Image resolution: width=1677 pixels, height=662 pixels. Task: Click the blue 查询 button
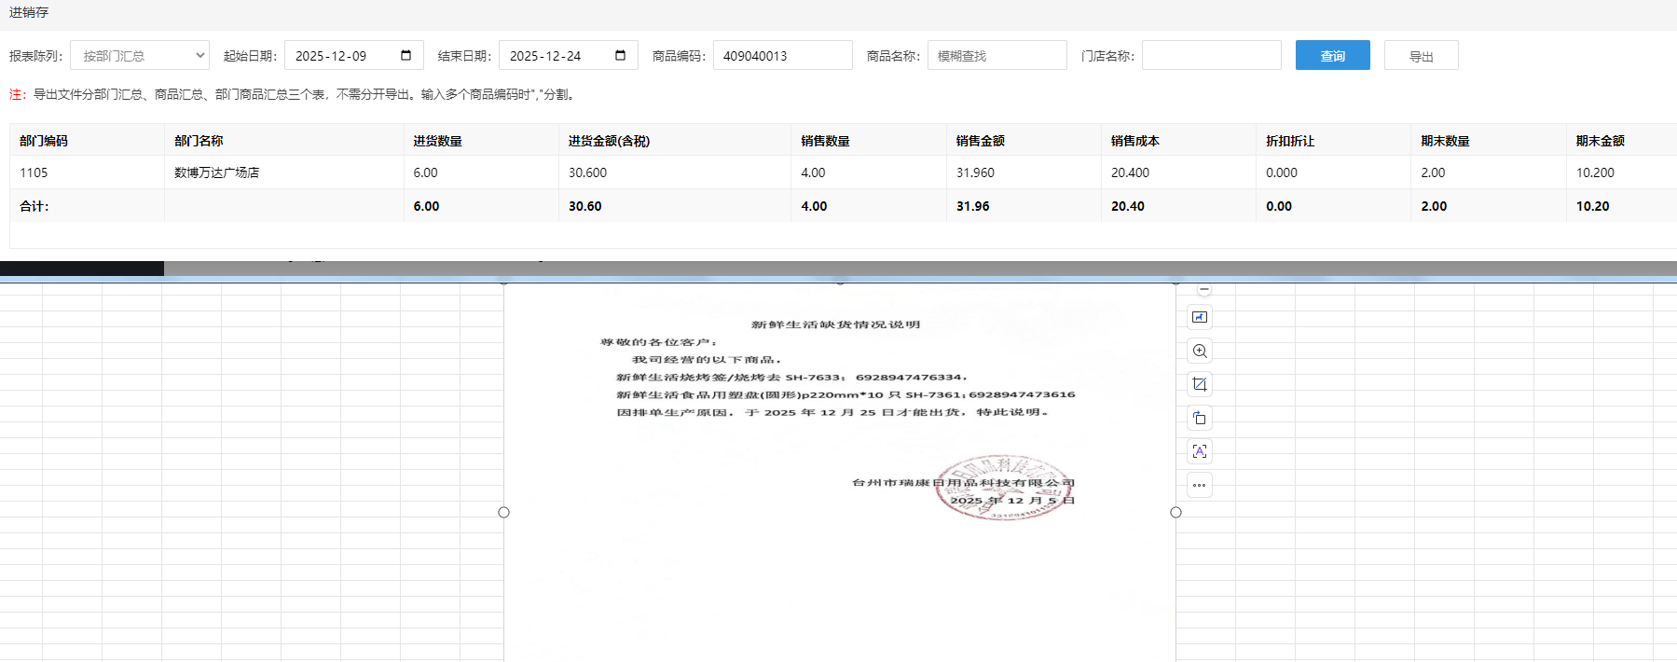click(1332, 56)
